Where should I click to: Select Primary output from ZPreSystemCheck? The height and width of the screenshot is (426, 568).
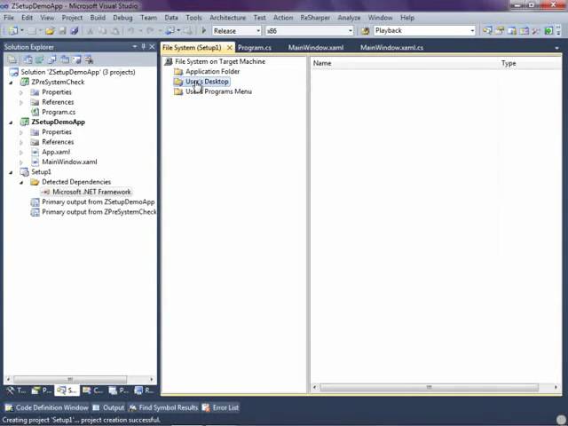99,212
